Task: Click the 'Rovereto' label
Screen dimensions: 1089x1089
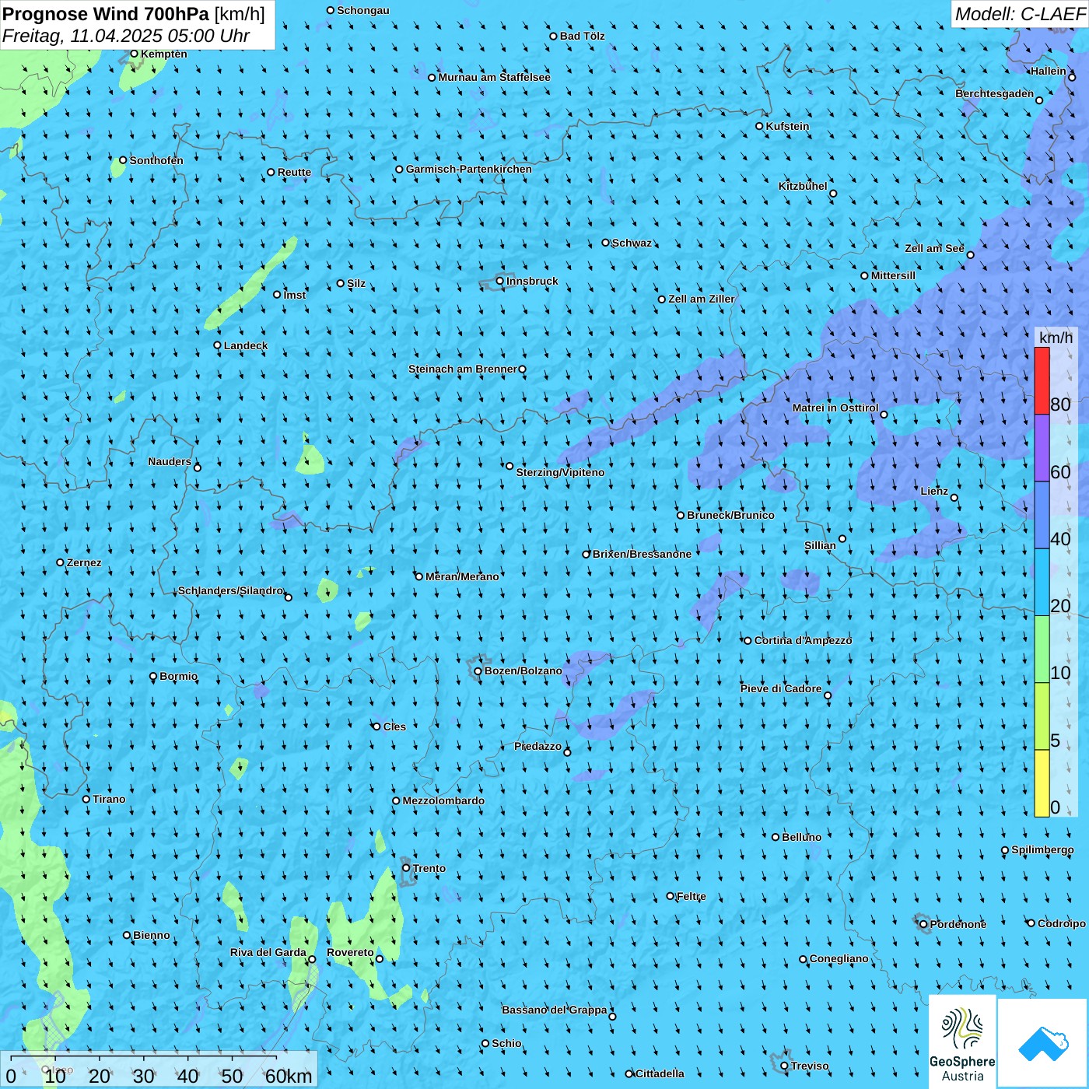Action: tap(350, 952)
